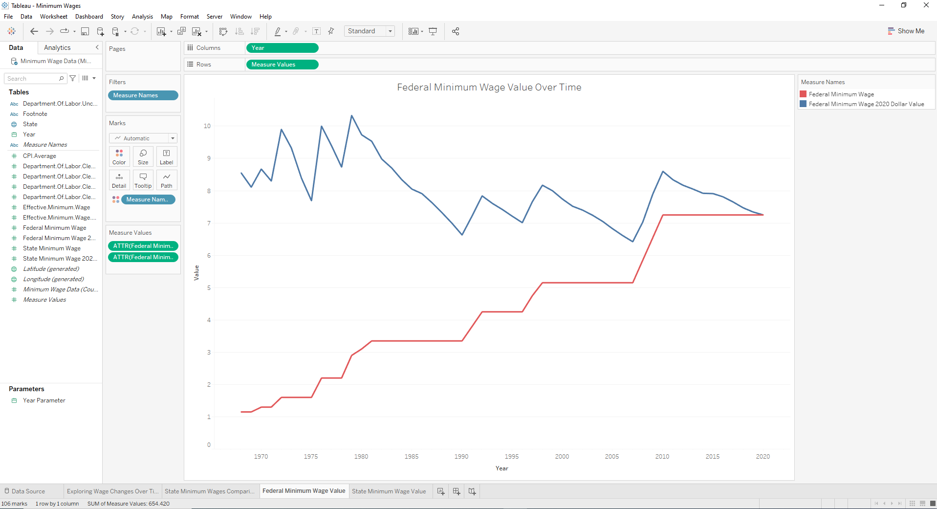
Task: Open the Label card in the Marks panel
Action: 166,156
